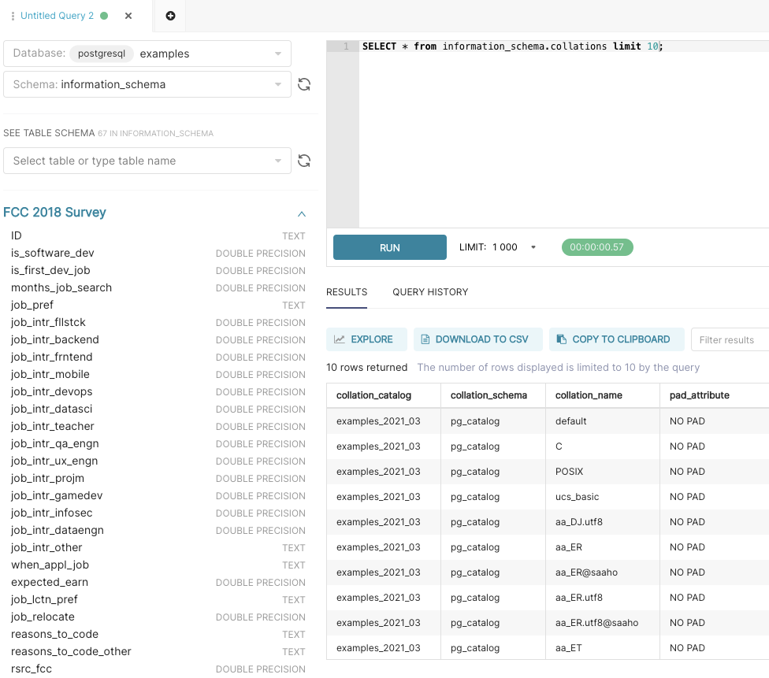Run the SQL query with RUN button

pyautogui.click(x=389, y=246)
